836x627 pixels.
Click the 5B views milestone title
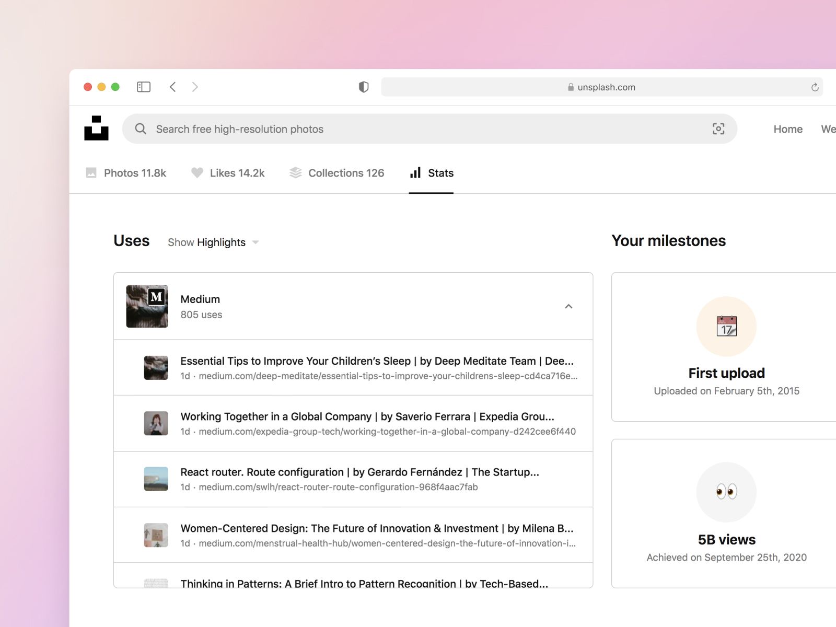726,540
